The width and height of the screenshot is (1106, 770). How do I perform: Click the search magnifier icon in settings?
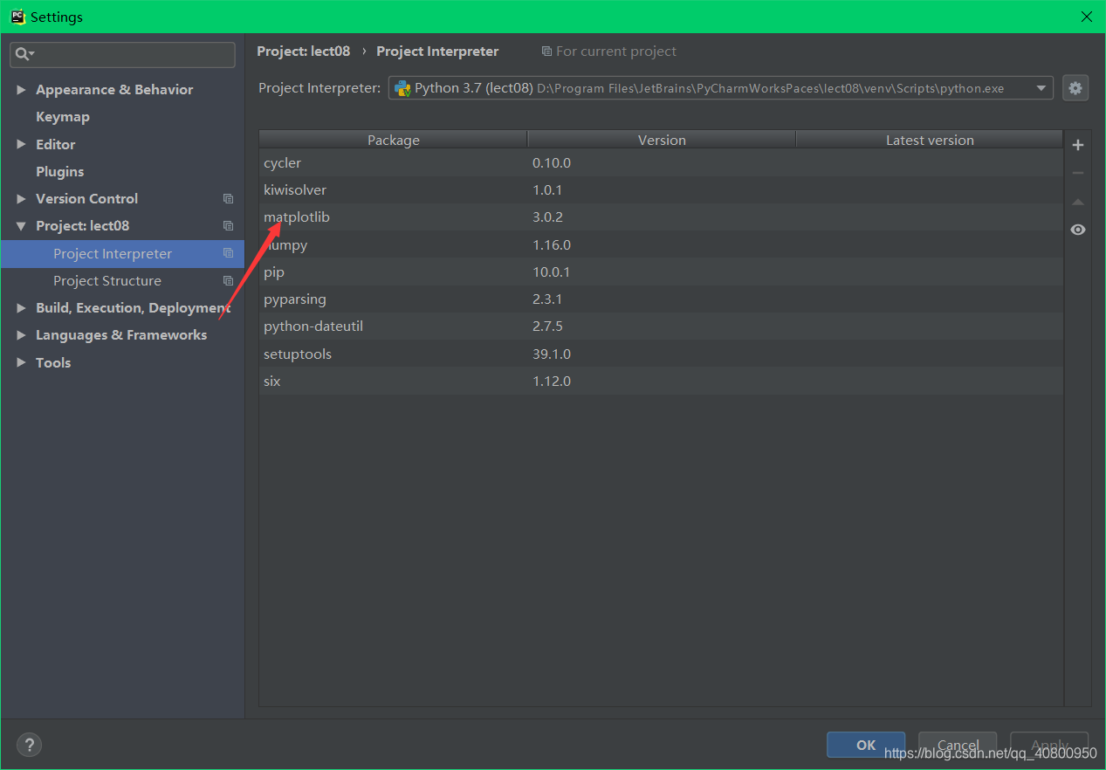coord(24,54)
